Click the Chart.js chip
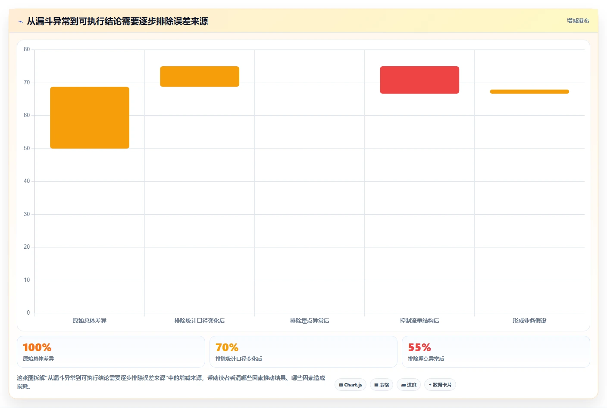The width and height of the screenshot is (607, 408). coord(350,385)
